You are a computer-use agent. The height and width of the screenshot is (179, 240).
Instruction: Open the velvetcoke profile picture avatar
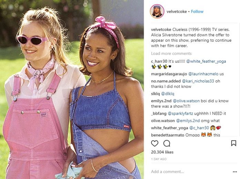click(x=157, y=11)
